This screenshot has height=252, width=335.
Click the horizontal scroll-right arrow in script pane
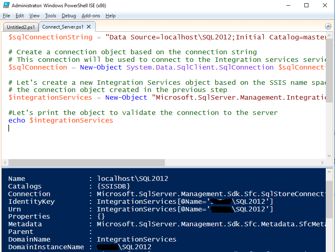(323, 162)
